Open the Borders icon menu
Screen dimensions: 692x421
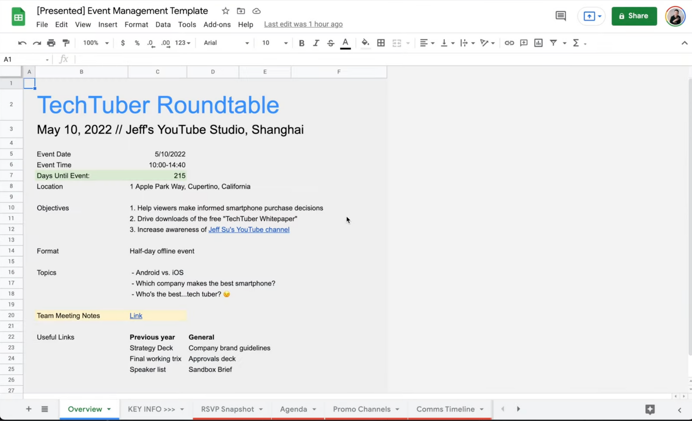381,43
